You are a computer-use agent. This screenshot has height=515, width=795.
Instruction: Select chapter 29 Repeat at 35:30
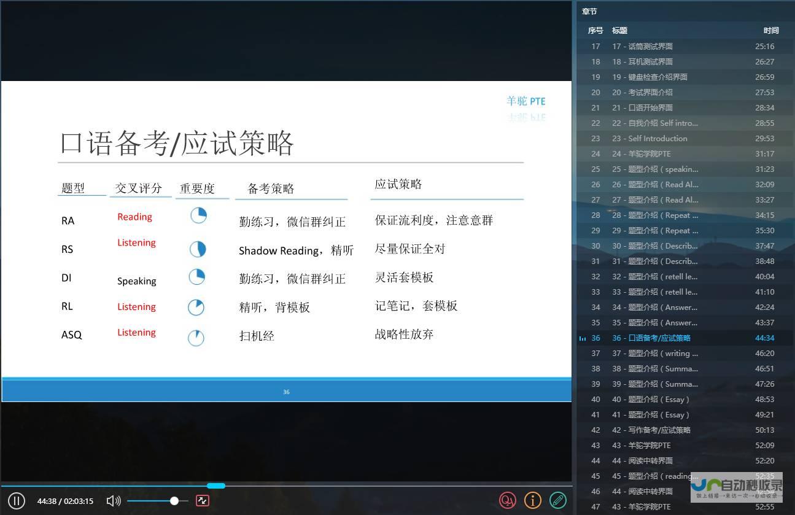pos(684,230)
